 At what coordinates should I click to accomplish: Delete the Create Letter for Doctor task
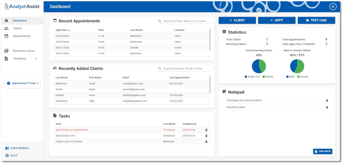point(206,141)
